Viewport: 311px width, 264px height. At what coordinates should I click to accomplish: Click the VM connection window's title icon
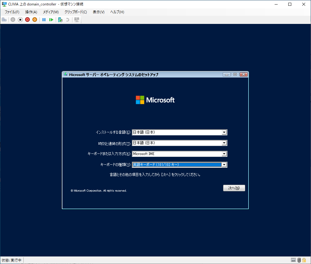click(x=4, y=4)
